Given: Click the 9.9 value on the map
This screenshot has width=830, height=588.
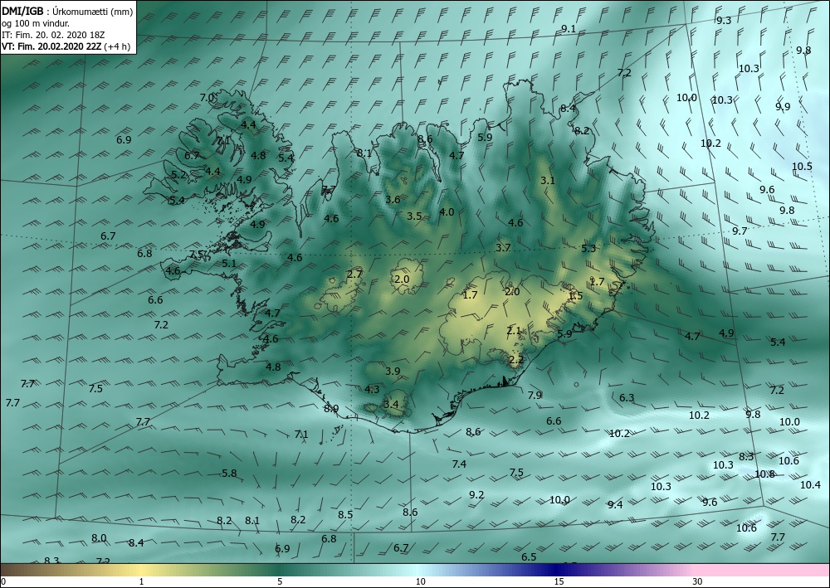Looking at the screenshot, I should coord(783,107).
